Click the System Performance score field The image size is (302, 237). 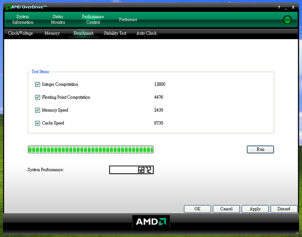131,170
